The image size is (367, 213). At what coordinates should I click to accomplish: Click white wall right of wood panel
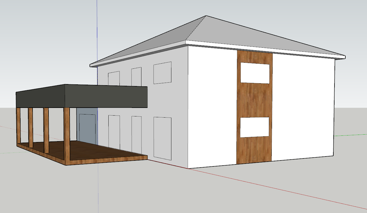pos(302,108)
